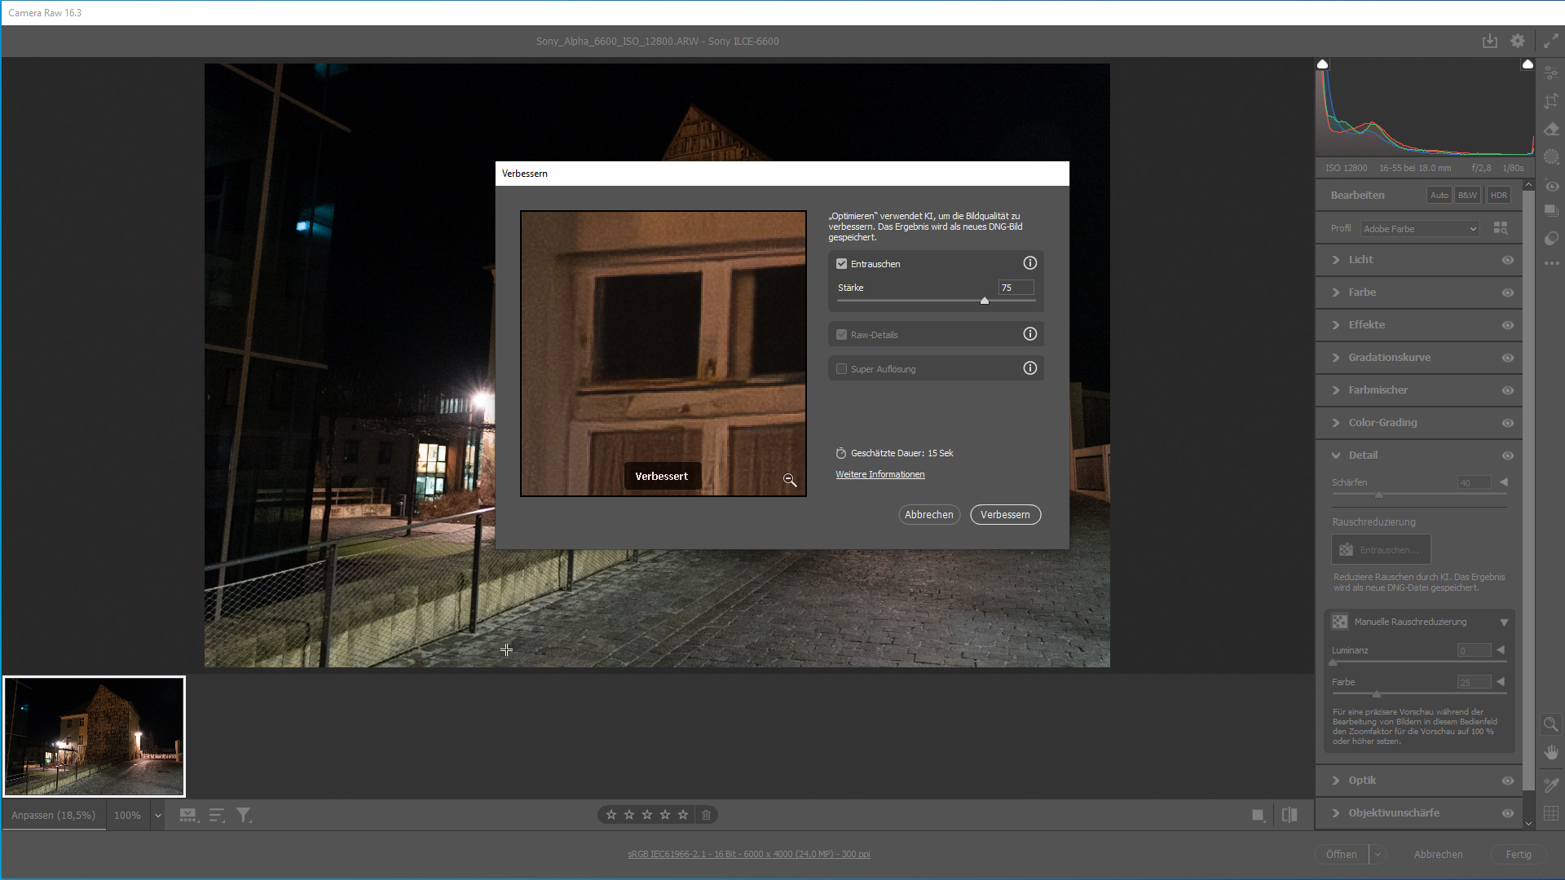1565x880 pixels.
Task: Uncheck the Entrauschen checkbox
Action: pos(841,264)
